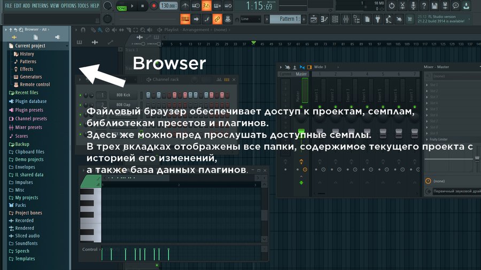The height and width of the screenshot is (270, 481).
Task: Open undo history circular arrow icon
Action: pos(392,5)
